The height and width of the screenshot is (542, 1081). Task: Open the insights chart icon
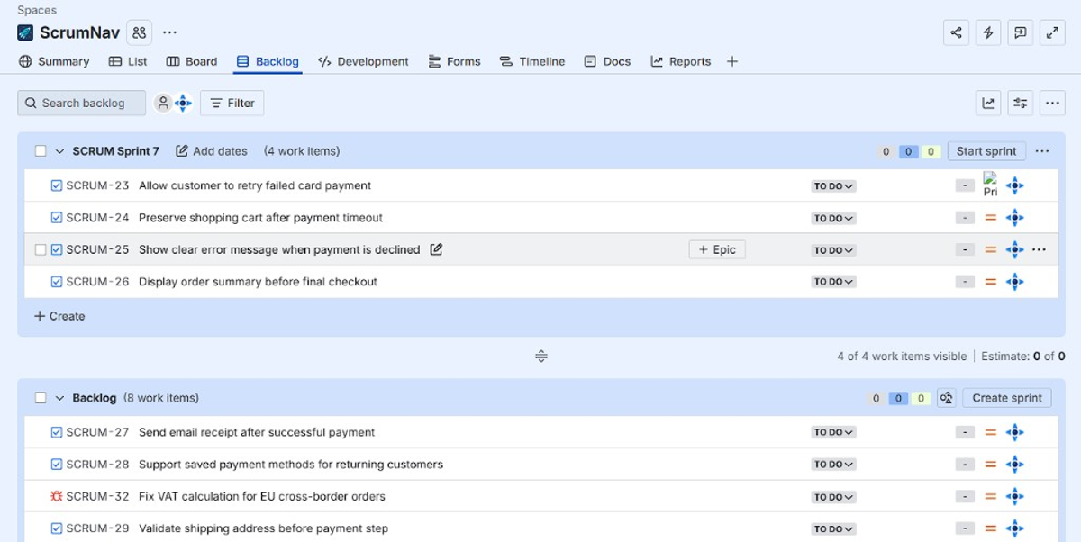[x=988, y=103]
